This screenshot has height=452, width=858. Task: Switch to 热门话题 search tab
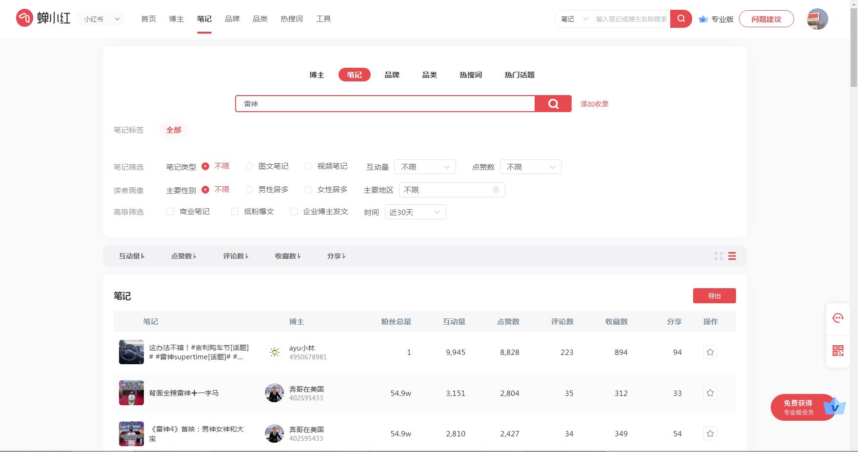pyautogui.click(x=519, y=75)
